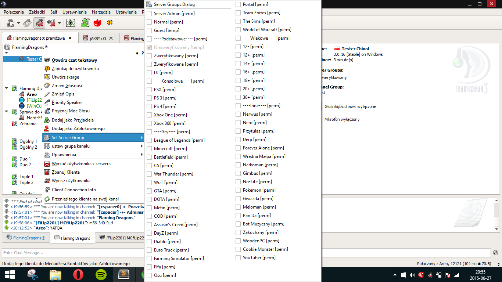Open the Połączenia menu

14,12
